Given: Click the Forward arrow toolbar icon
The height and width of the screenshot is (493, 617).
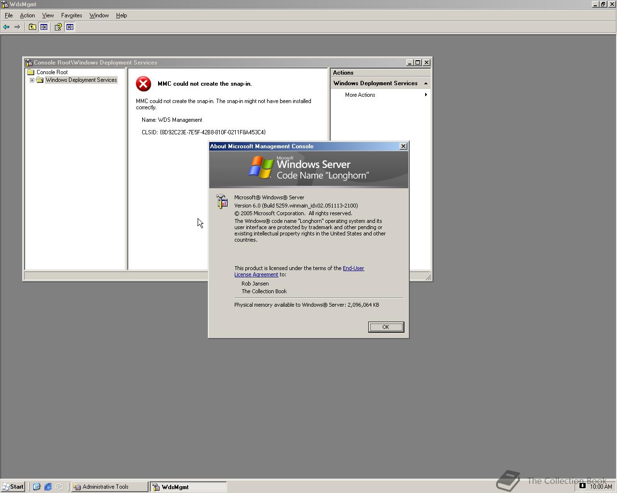Looking at the screenshot, I should (x=17, y=27).
